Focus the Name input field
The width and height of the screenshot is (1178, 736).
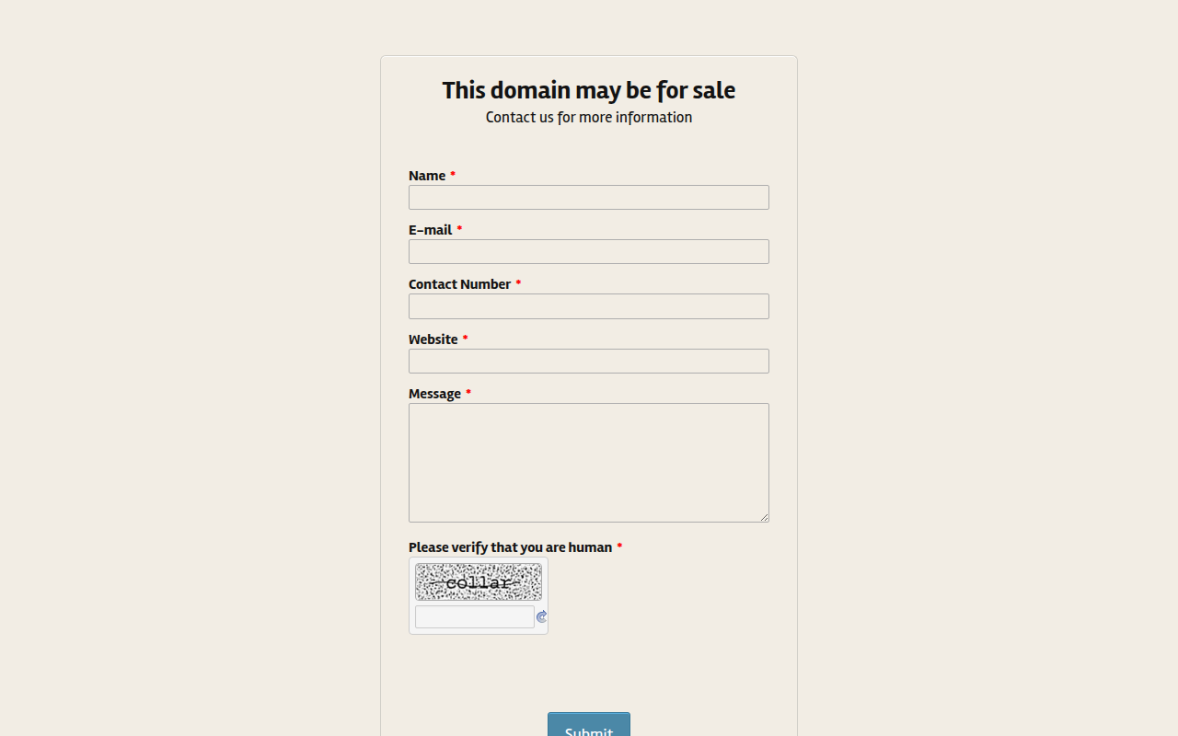tap(589, 197)
